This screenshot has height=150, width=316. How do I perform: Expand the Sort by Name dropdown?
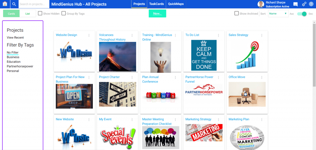[278, 14]
